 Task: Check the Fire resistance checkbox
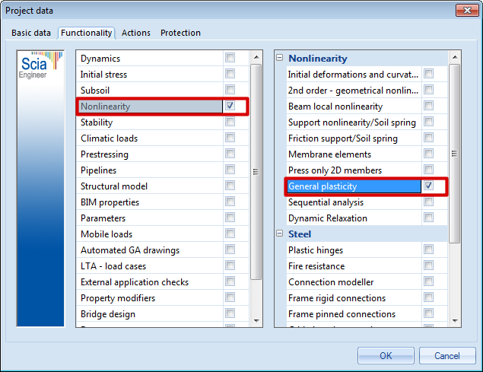pyautogui.click(x=429, y=266)
